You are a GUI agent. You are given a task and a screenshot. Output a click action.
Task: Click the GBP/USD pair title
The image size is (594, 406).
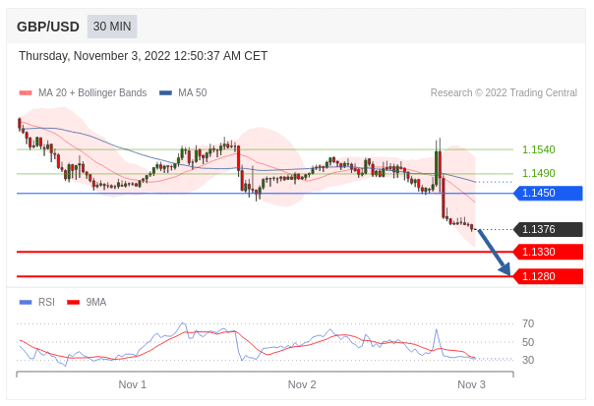[x=48, y=27]
